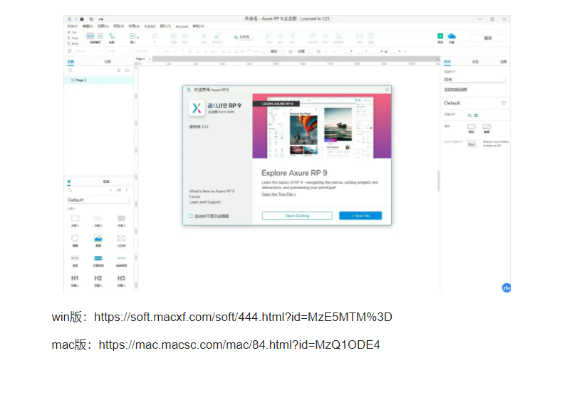This screenshot has width=562, height=400.
Task: Click the add adaptive views link
Action: 456,90
